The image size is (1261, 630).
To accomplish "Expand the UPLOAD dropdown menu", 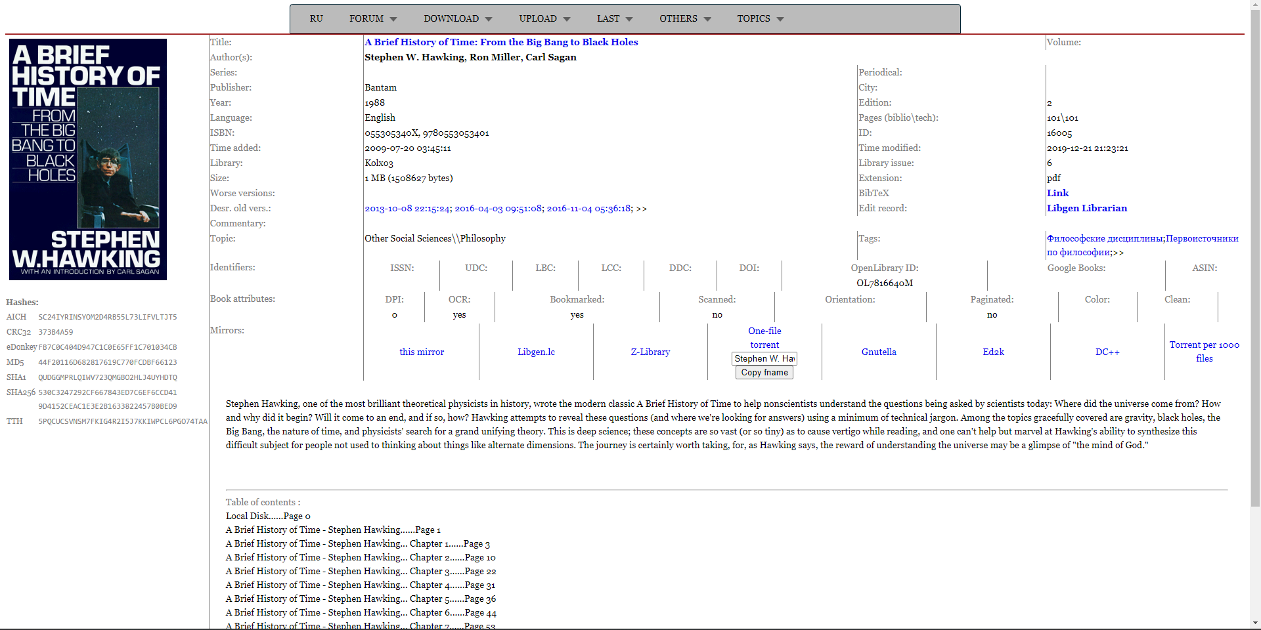I will (544, 18).
